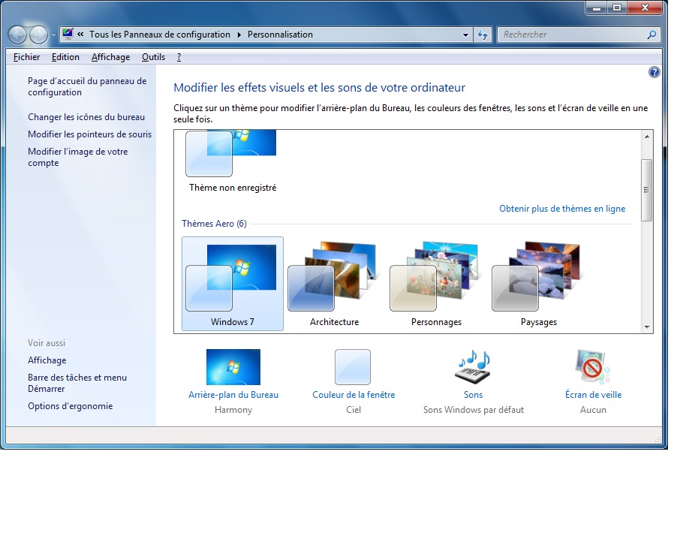Click the Control Panel icon in address bar
Screen dimensions: 674x548
tap(68, 34)
